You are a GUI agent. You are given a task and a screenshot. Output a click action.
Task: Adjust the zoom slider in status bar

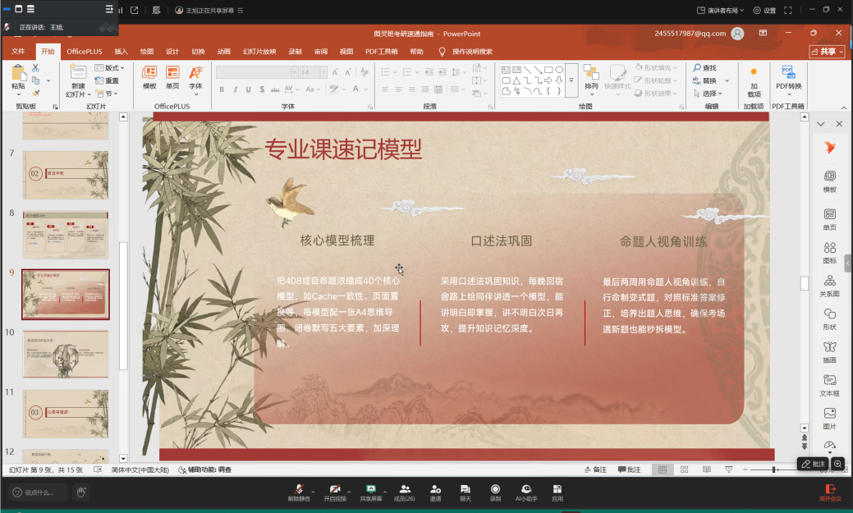774,469
